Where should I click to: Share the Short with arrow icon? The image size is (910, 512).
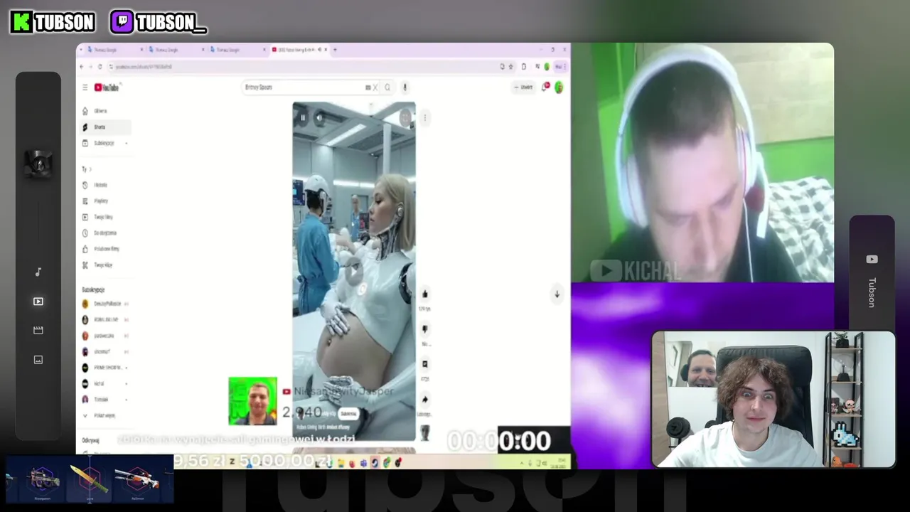pos(425,400)
